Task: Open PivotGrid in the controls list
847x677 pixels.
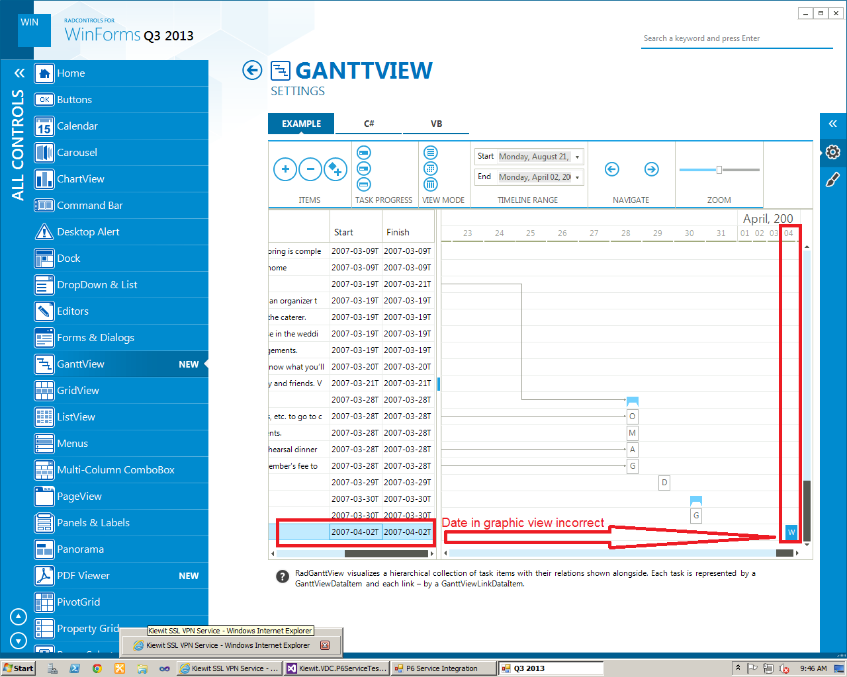Action: coord(121,602)
